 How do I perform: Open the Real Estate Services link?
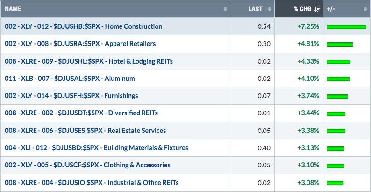86,131
